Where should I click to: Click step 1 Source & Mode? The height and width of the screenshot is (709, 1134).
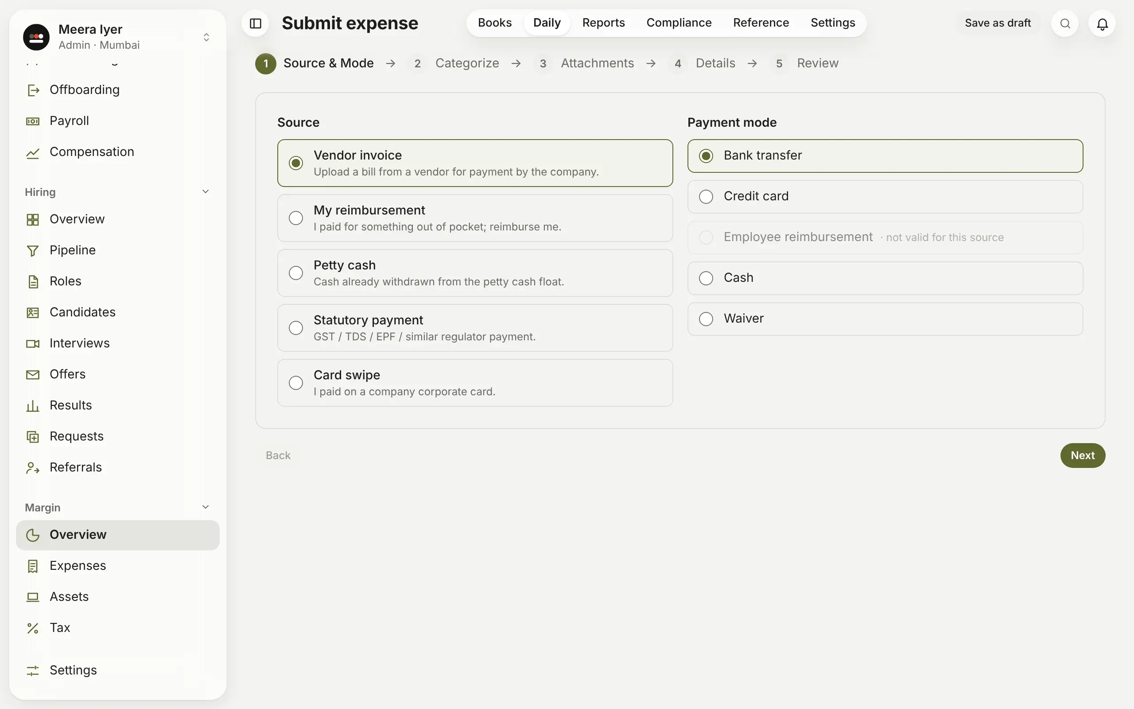[315, 63]
